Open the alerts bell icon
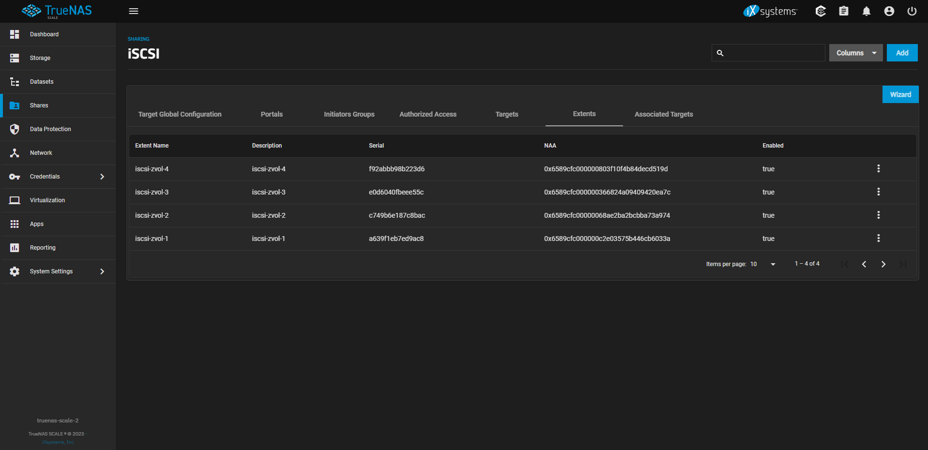The height and width of the screenshot is (450, 928). [x=866, y=11]
